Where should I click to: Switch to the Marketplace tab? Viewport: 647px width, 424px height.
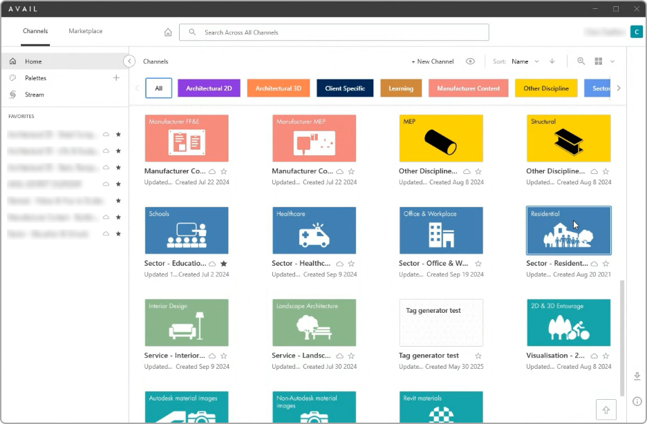(x=86, y=31)
